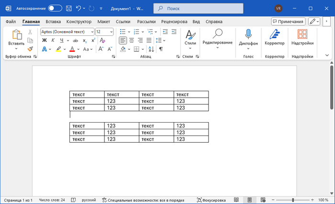Click Фокусировка in the status bar
335x204 pixels.
pyautogui.click(x=211, y=200)
